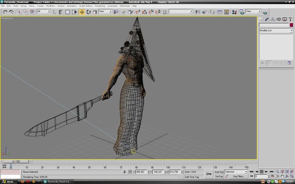Open Render Scene dialog teapot icon
Screen dimensions: 295x184
[x=242, y=12]
